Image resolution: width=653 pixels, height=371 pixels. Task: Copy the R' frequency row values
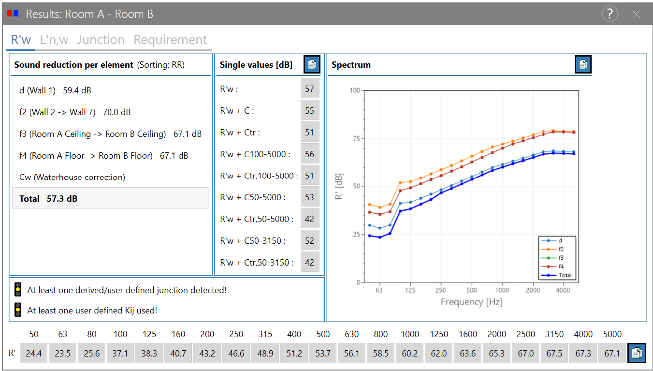pyautogui.click(x=637, y=353)
